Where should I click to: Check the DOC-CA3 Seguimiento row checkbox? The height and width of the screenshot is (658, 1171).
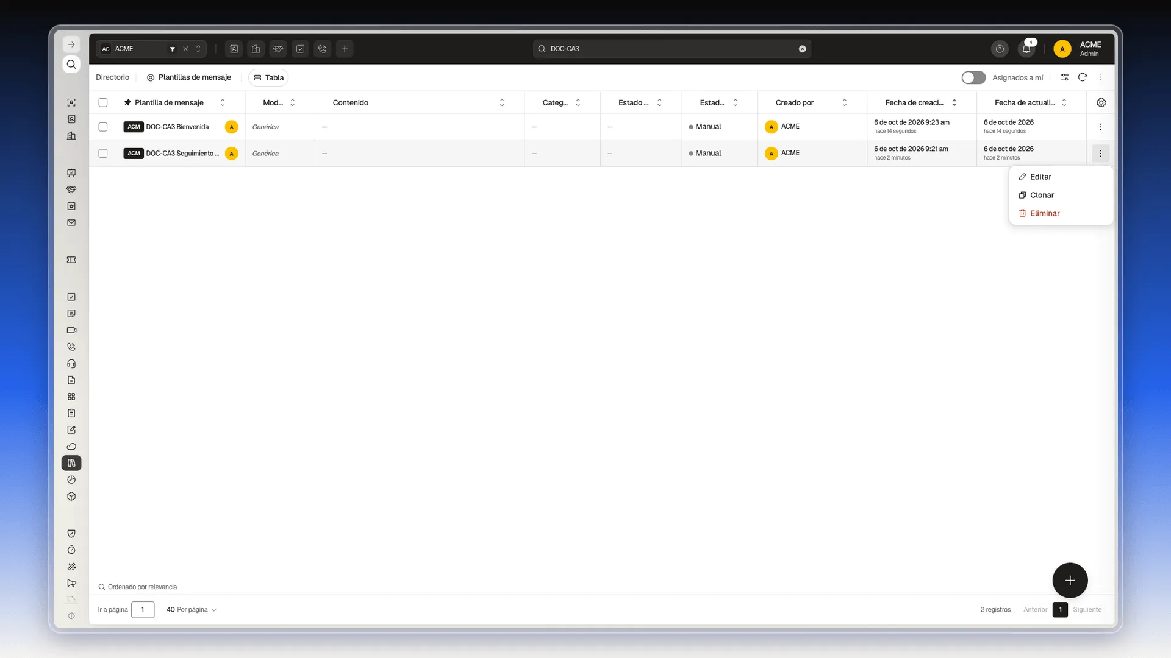103,154
